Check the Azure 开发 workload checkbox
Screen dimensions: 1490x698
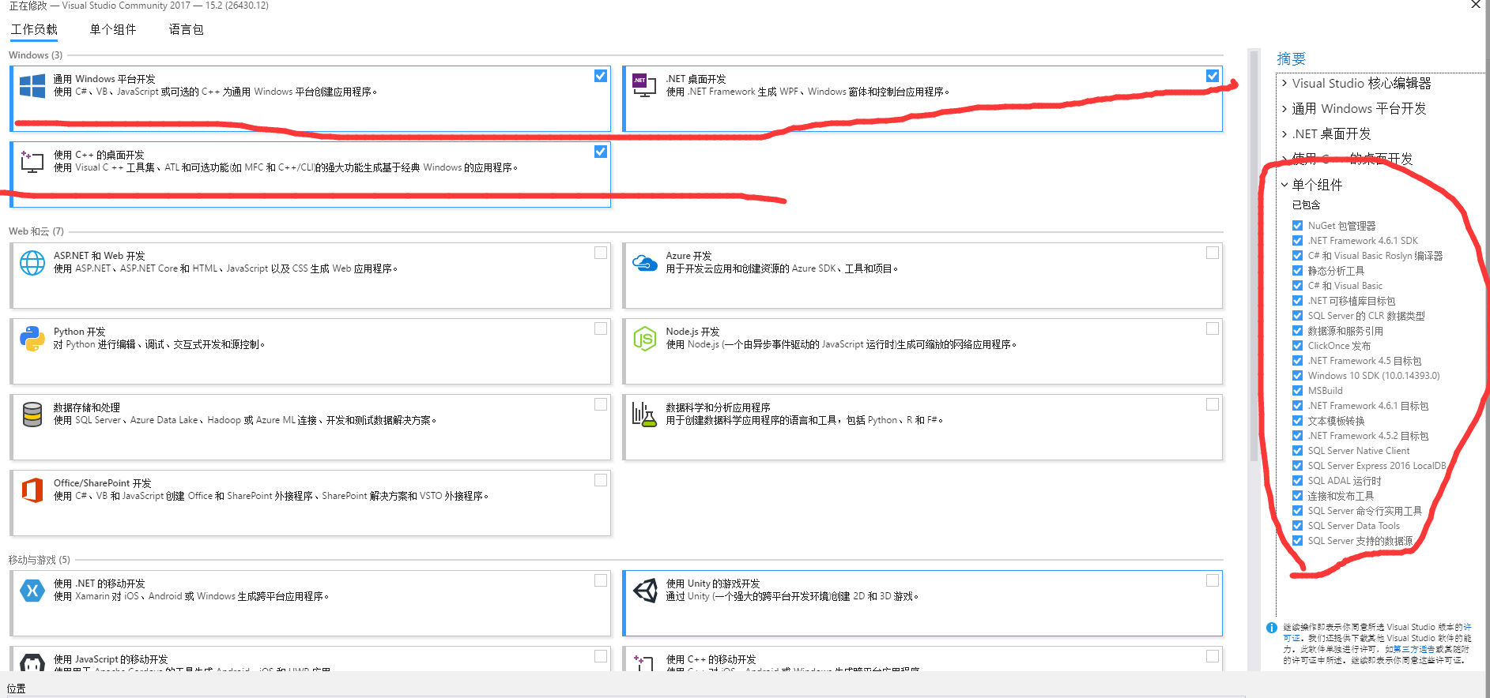pos(1213,253)
